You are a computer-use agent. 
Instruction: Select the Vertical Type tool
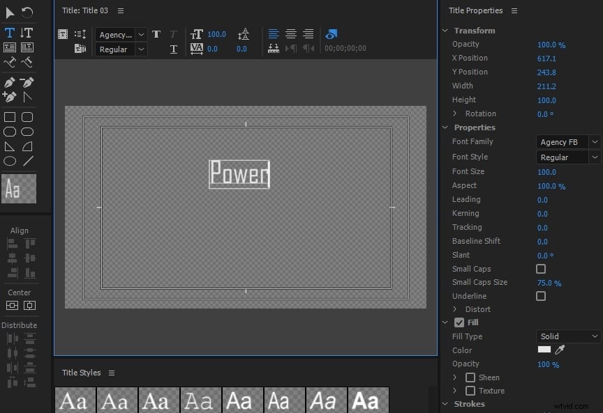[x=27, y=32]
